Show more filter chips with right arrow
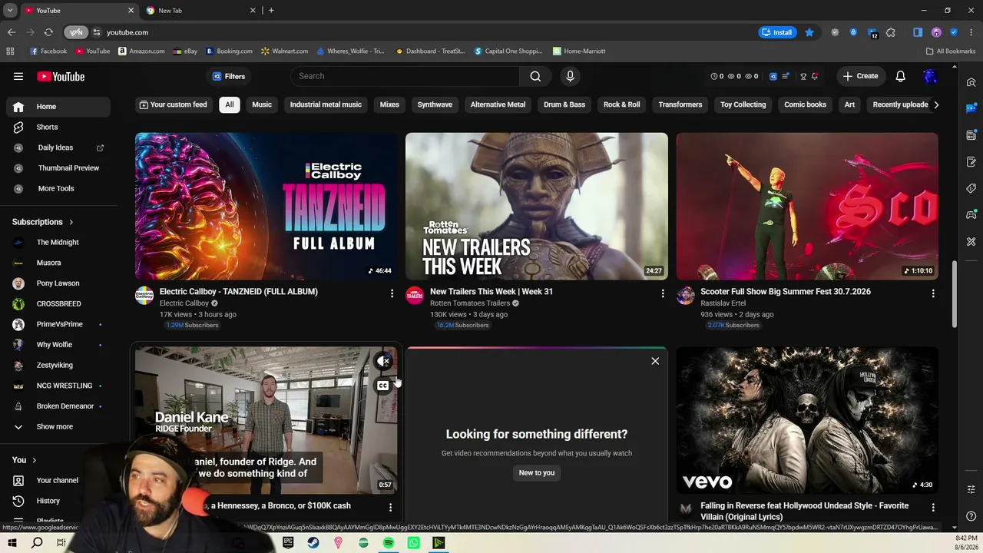 click(x=935, y=104)
